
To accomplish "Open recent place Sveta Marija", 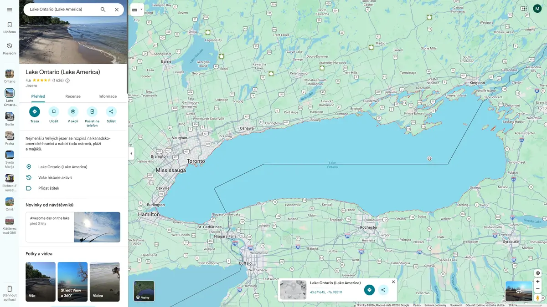I will tap(10, 159).
